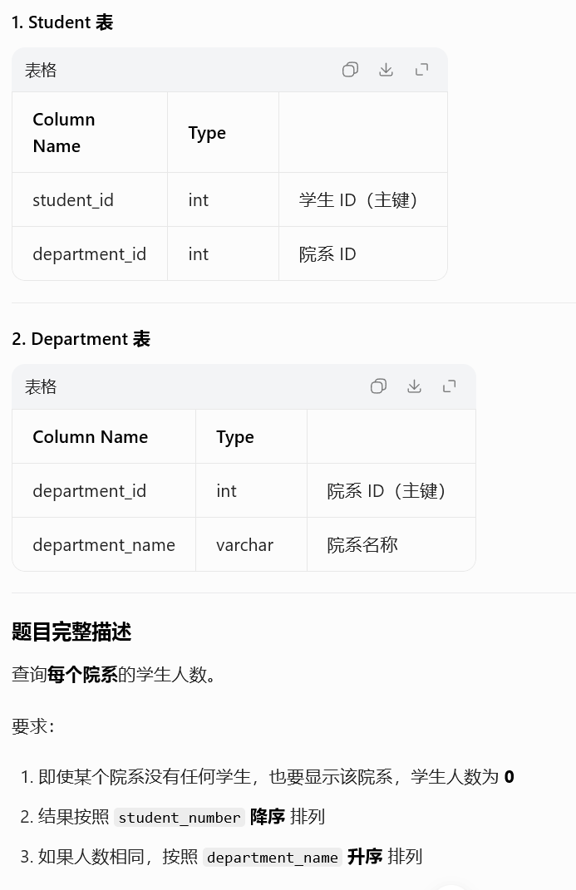576x890 pixels.
Task: Click '表格' label above Department table
Action: (x=41, y=386)
